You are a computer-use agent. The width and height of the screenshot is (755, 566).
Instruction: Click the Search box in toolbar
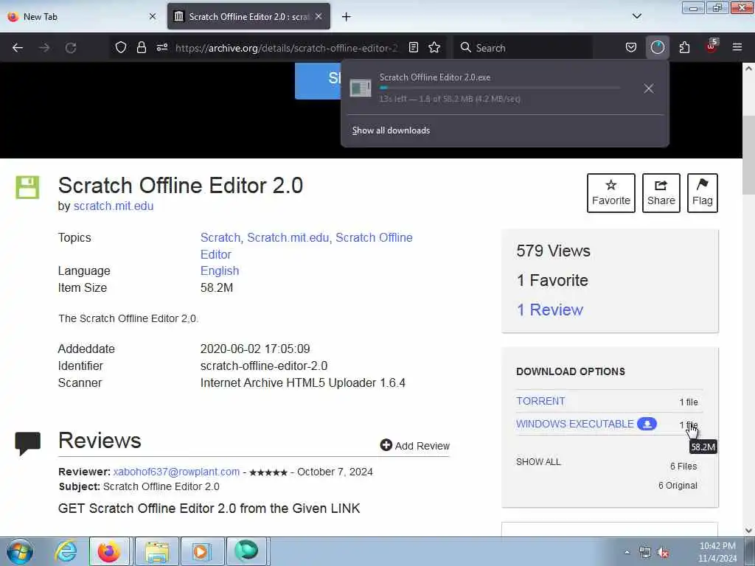point(523,48)
